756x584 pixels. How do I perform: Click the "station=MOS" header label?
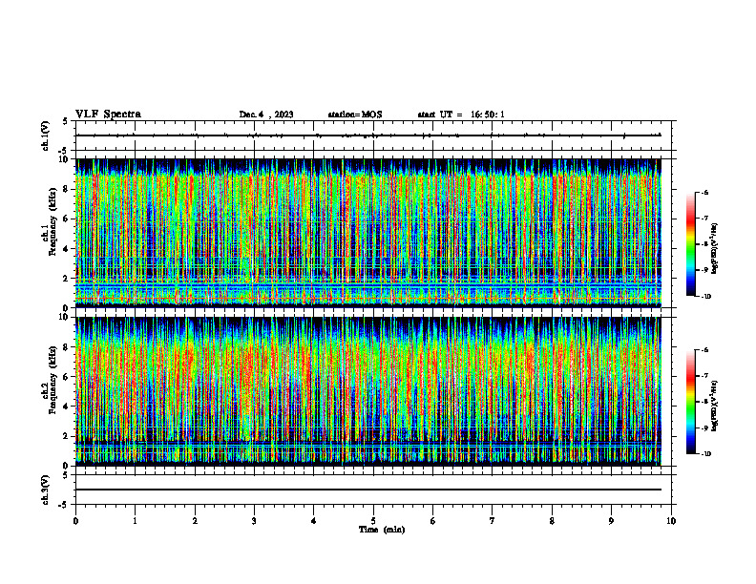[x=355, y=115]
